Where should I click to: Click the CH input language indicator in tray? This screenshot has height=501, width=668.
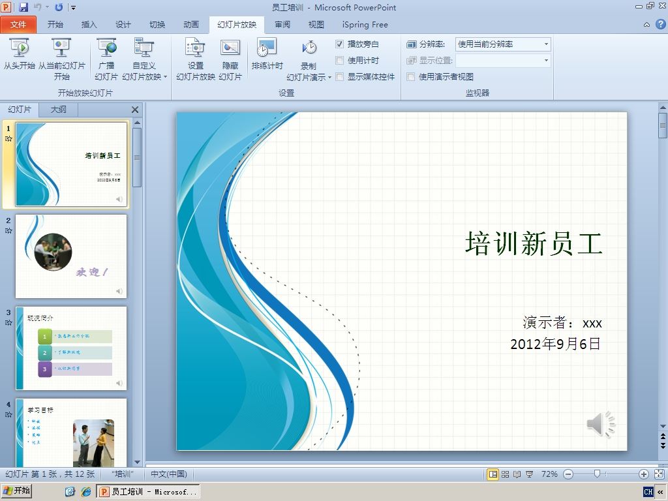pos(648,492)
